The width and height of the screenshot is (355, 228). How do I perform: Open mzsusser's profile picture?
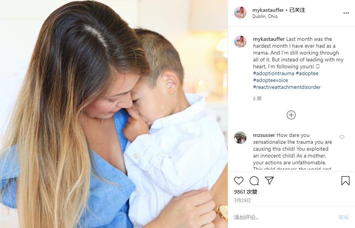(x=240, y=138)
